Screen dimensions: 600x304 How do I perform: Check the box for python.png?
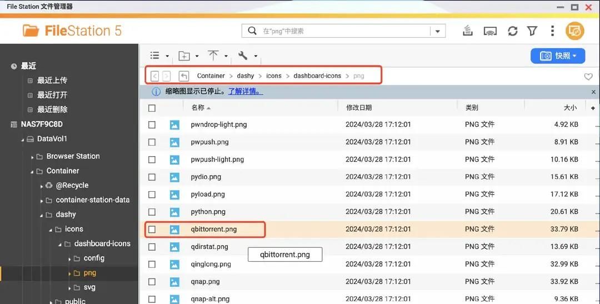pos(152,212)
